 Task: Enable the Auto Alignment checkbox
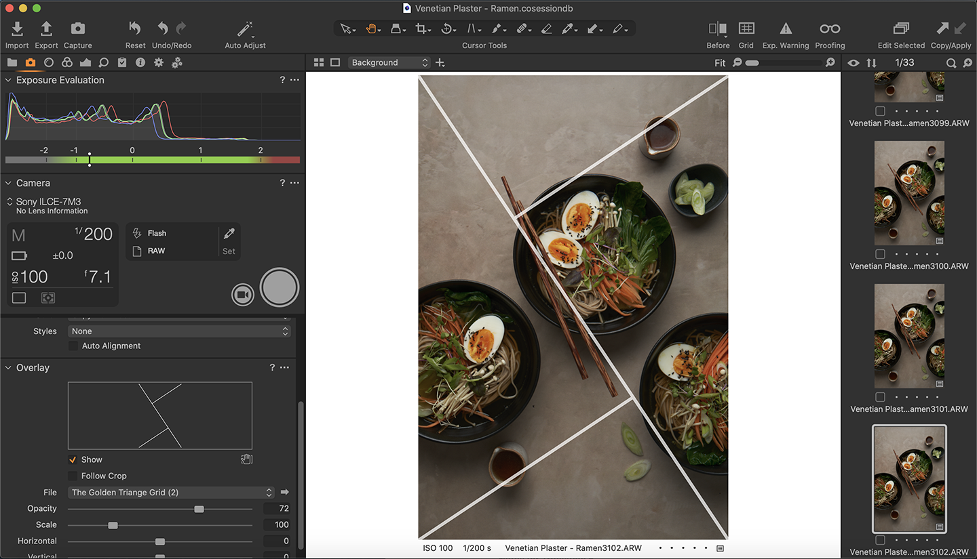click(x=73, y=346)
